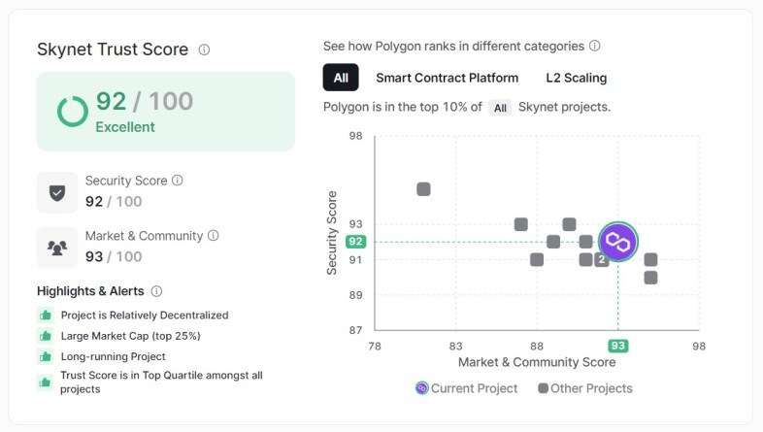
Task: Click the Market & Community people icon
Action: click(x=57, y=248)
